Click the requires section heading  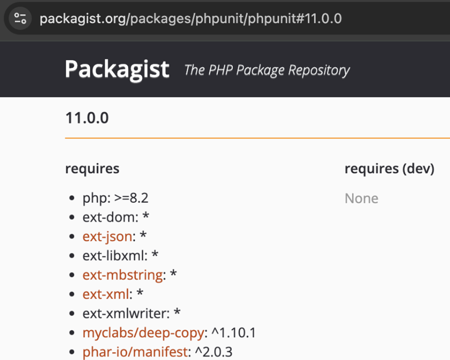tap(92, 169)
